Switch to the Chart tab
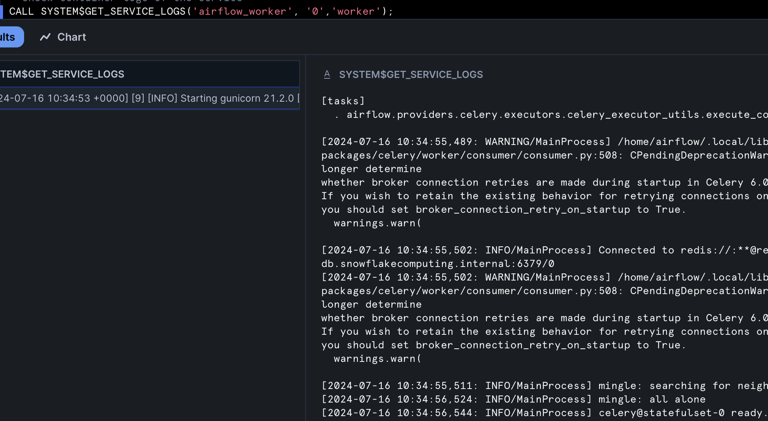This screenshot has height=421, width=768. point(63,37)
